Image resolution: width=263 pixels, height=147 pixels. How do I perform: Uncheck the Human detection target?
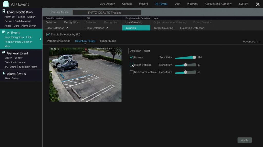click(131, 57)
